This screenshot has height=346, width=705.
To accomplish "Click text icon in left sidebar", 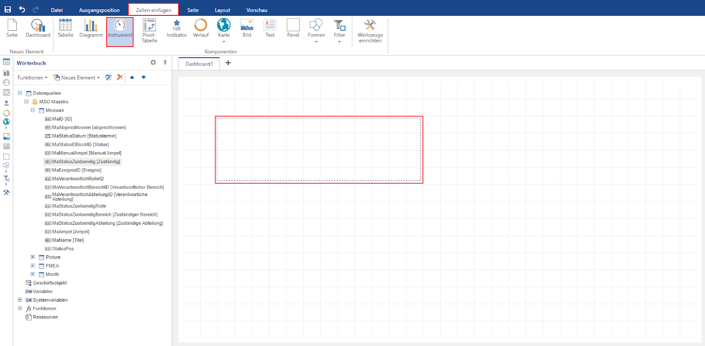I will click(x=6, y=146).
